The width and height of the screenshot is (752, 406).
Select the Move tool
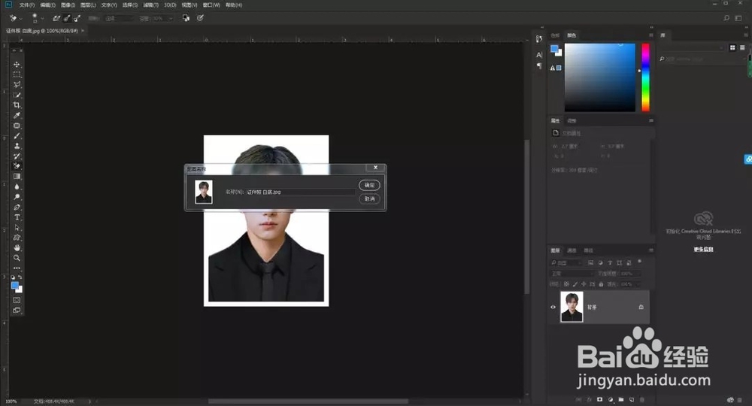click(17, 65)
